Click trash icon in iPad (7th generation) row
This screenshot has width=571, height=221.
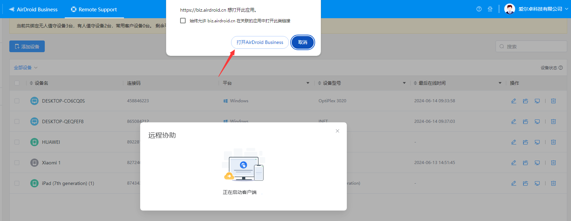tap(553, 183)
